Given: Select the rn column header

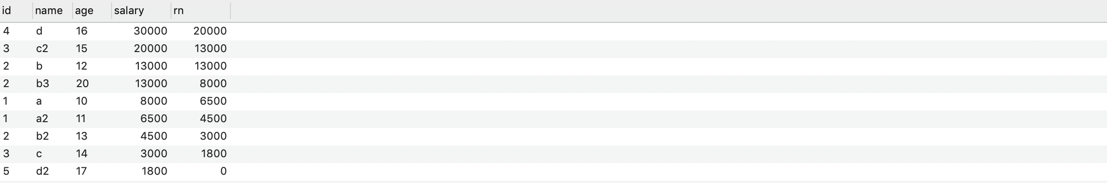Looking at the screenshot, I should tap(201, 11).
